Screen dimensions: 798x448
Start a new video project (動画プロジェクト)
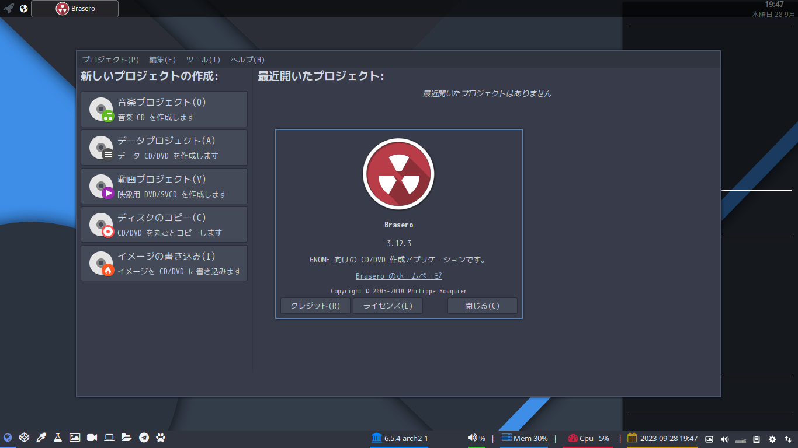coord(164,186)
